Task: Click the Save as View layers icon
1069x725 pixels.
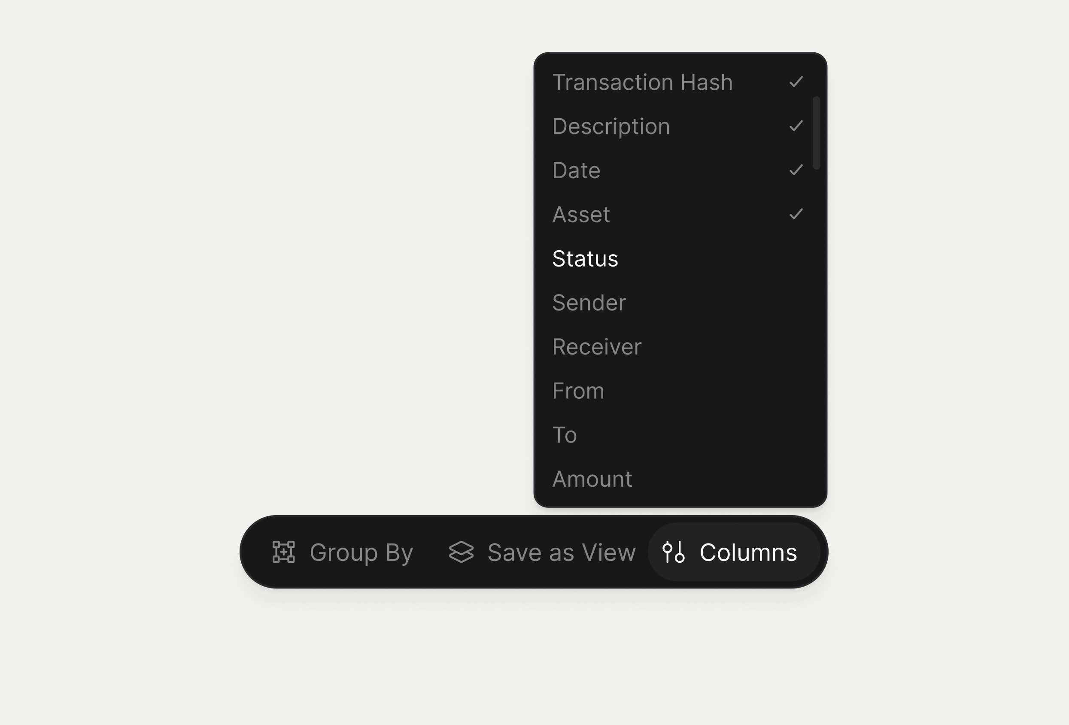Action: [x=462, y=552]
